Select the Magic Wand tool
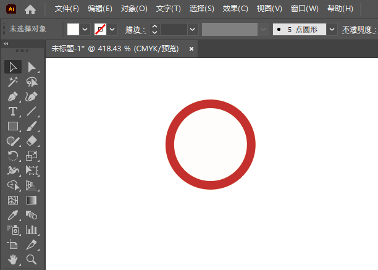Viewport: 378px width, 270px height. (x=13, y=82)
